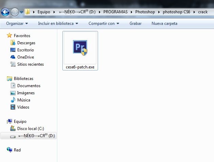Click the folder icon in address bar
Image resolution: width=214 pixels, height=162 pixels.
(x=27, y=12)
